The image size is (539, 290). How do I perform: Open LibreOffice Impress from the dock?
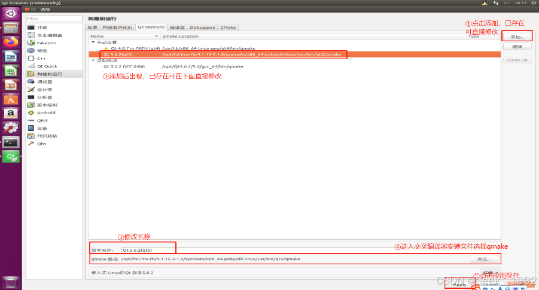click(x=11, y=85)
